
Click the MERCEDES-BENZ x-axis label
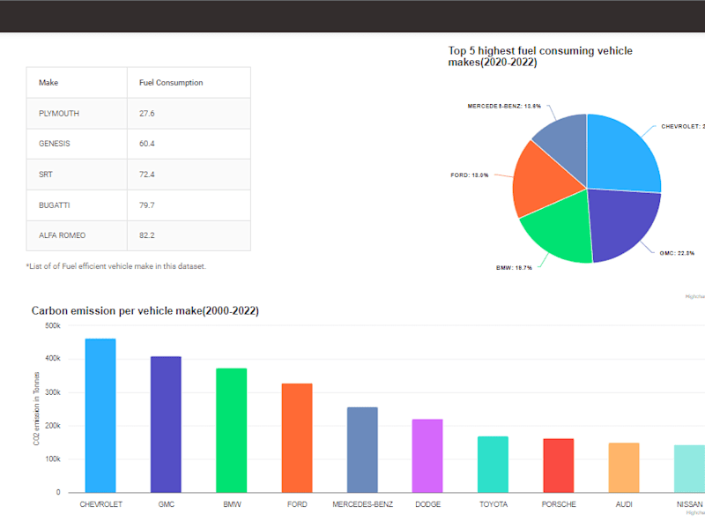pos(362,504)
